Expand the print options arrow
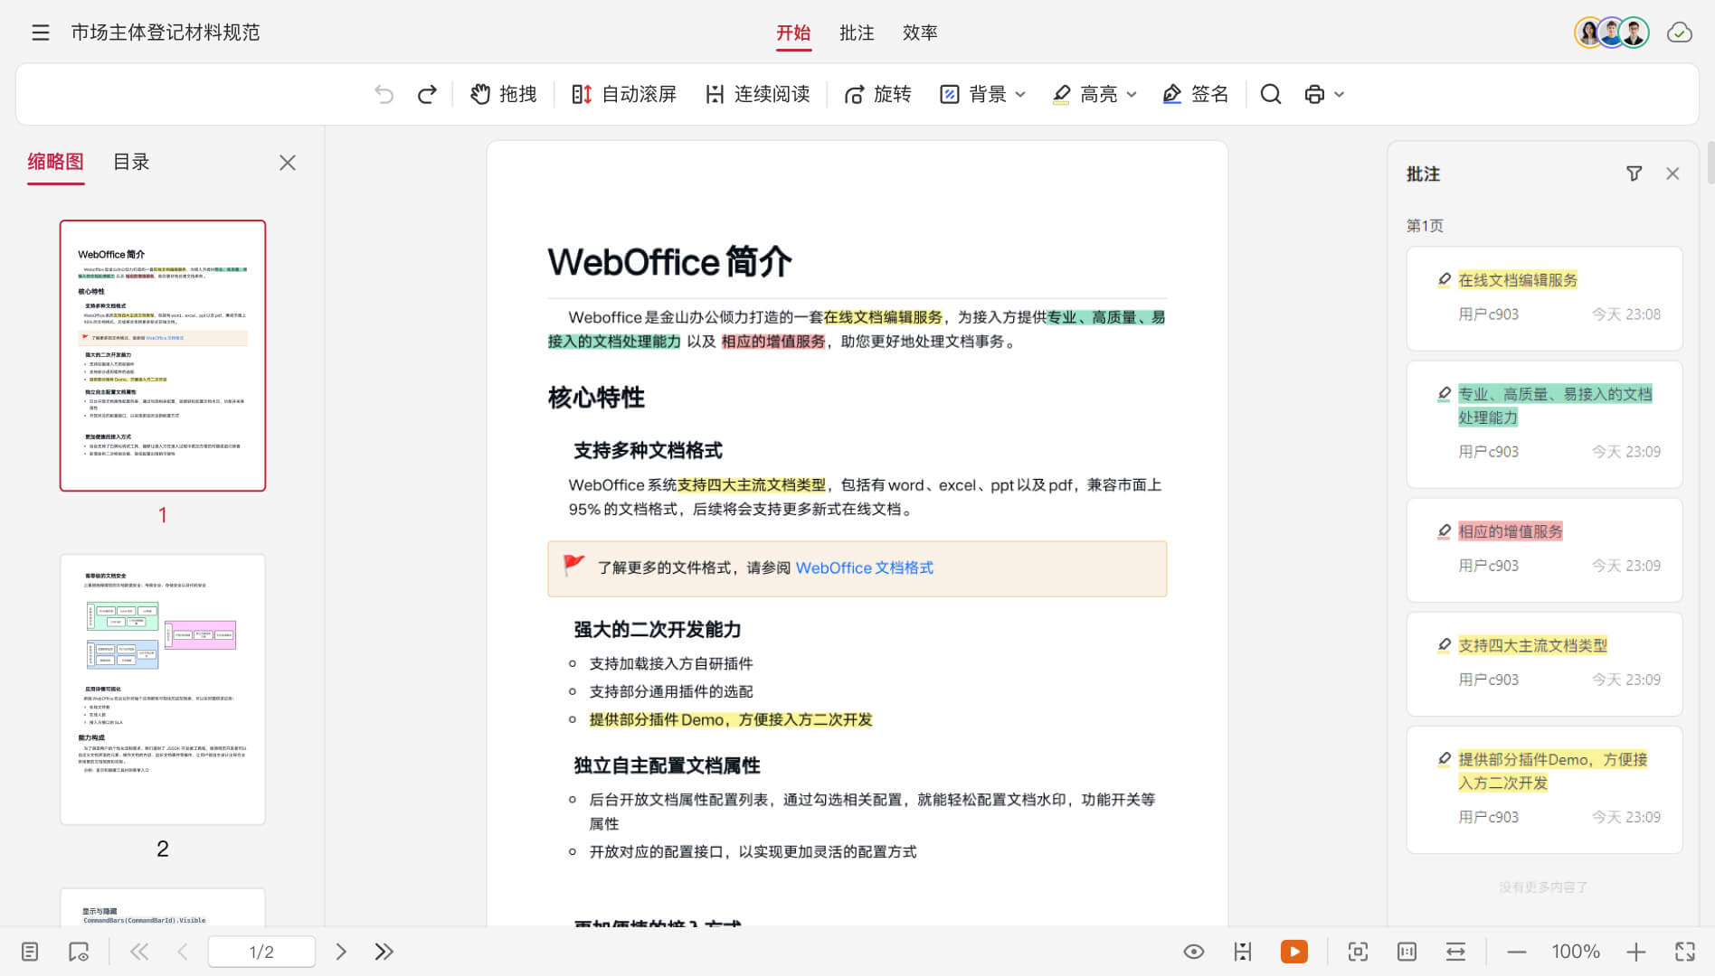1715x976 pixels. [1340, 94]
